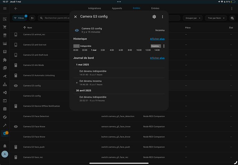
Task: Open the overview dashboard icon in sidebar
Action: 5,19
